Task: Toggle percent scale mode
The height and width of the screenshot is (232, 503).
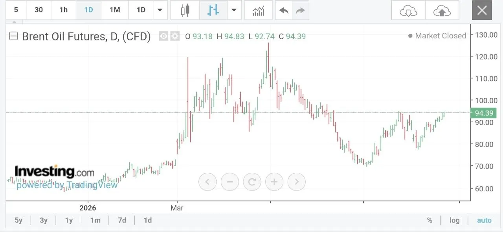Action: pyautogui.click(x=430, y=220)
